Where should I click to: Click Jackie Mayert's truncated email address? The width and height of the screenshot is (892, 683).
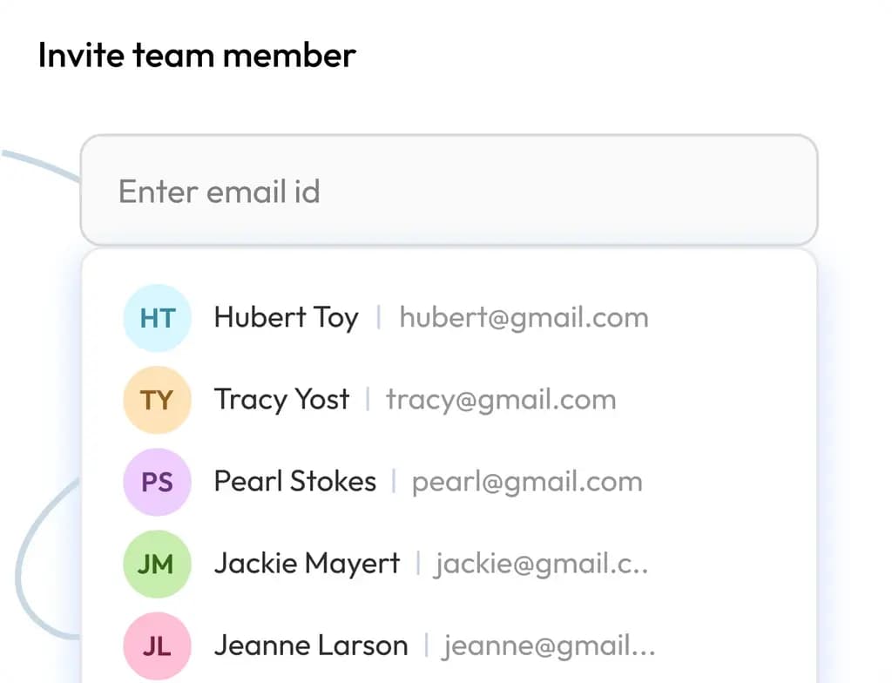click(x=541, y=563)
